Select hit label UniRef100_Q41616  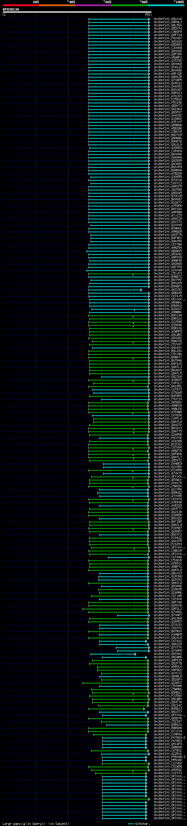(x=168, y=41)
